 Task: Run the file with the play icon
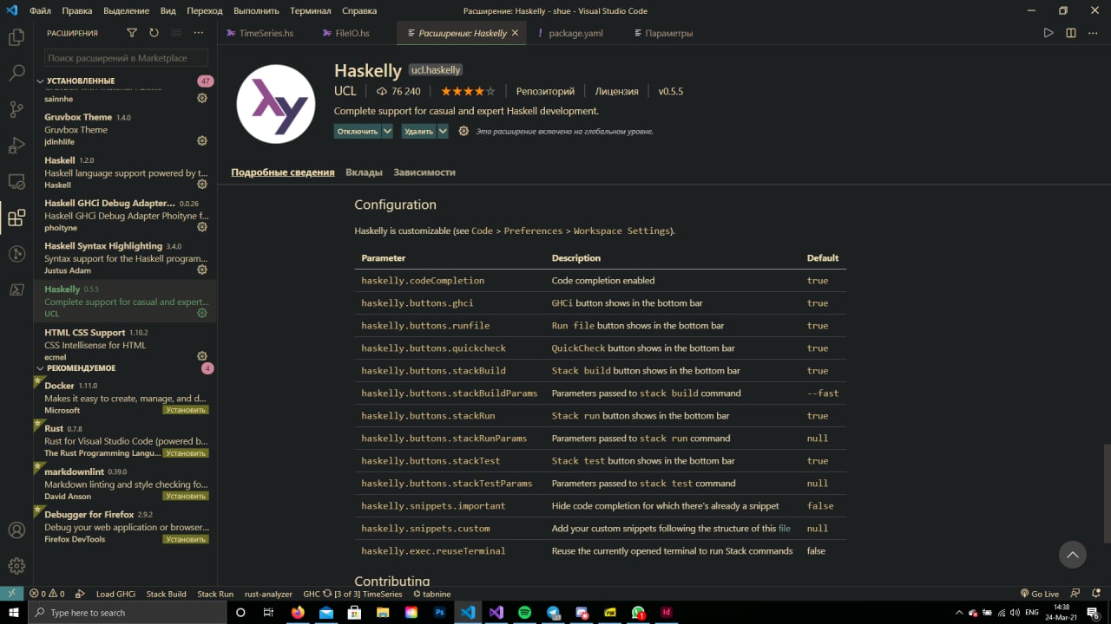click(1049, 33)
